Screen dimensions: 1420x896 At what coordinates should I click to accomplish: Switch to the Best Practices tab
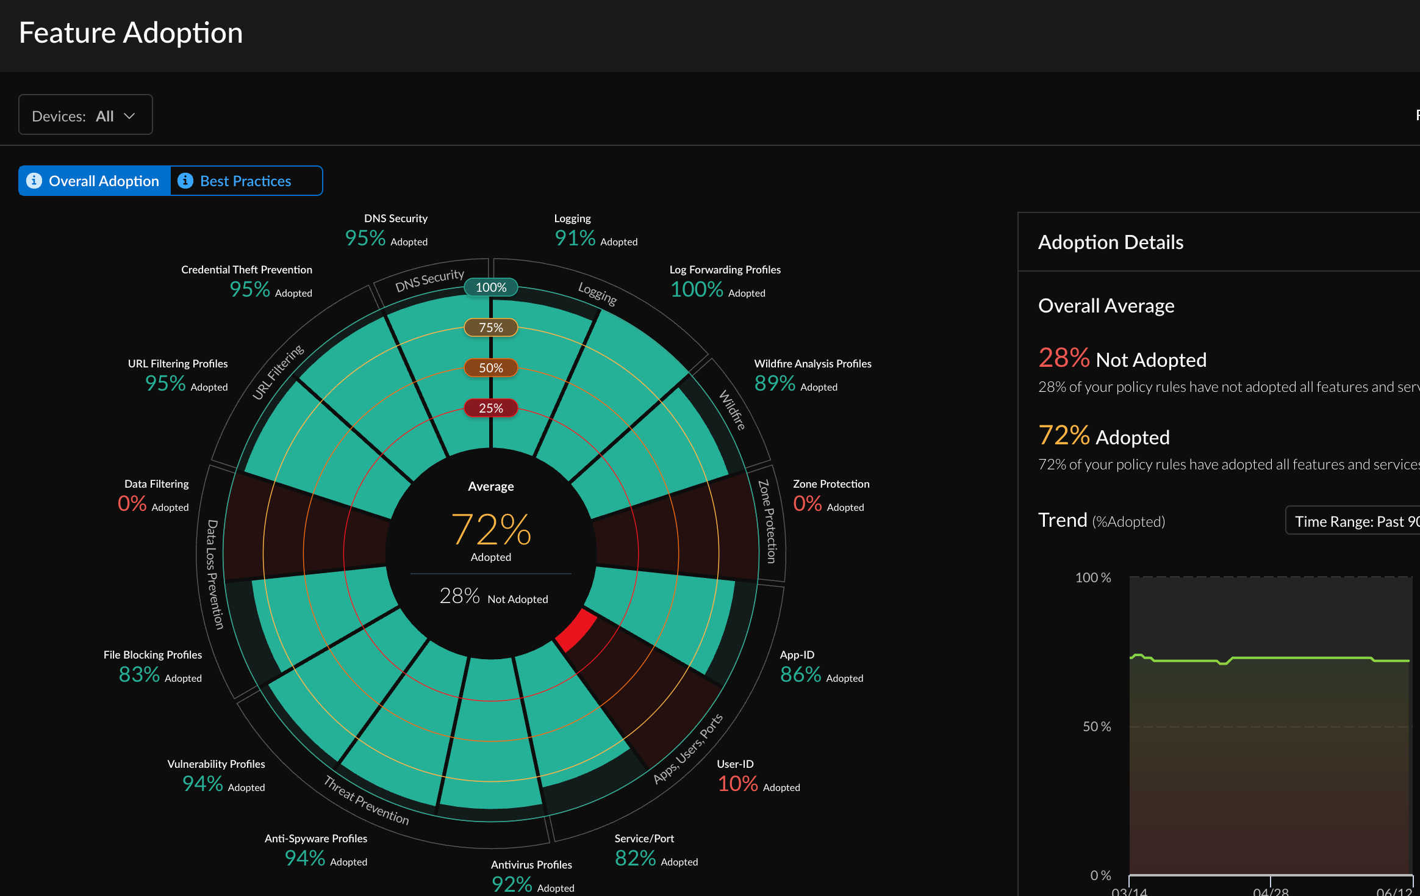click(245, 181)
